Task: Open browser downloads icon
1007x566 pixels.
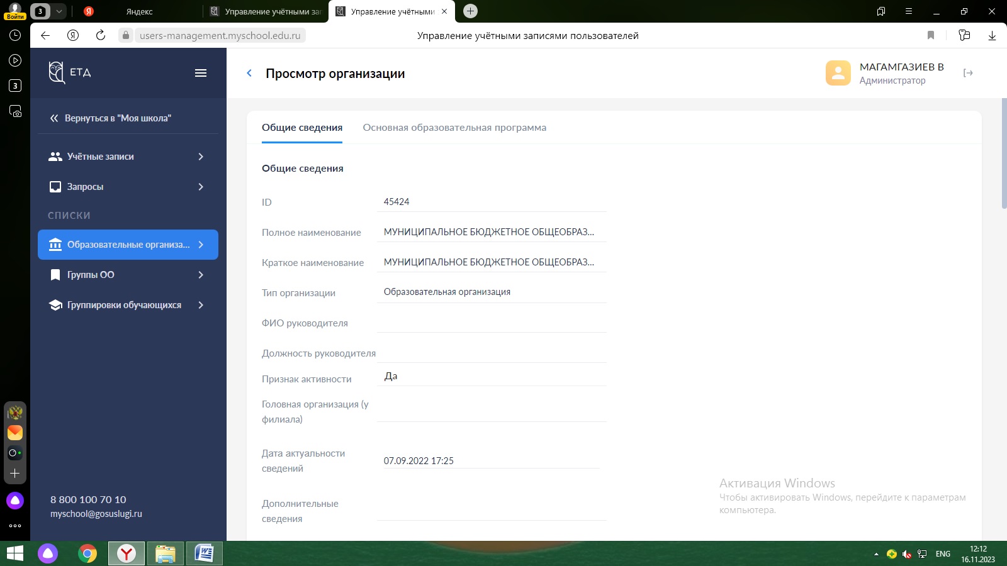Action: coord(992,35)
